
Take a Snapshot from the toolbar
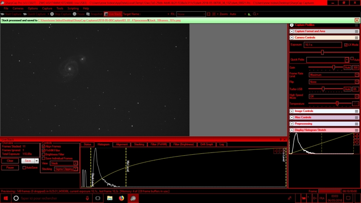(x=94, y=14)
